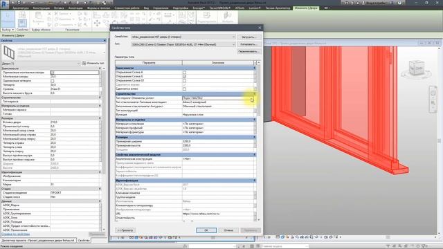443x249 pixels.
Task: Click the Значение column header
Action: [218, 63]
